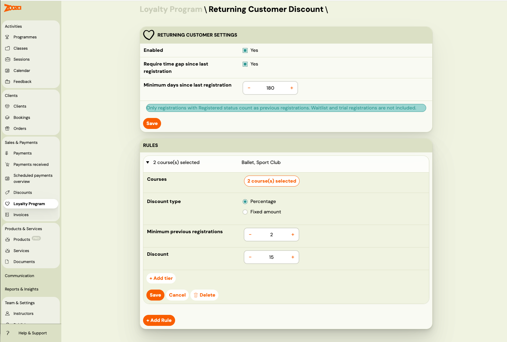Image resolution: width=507 pixels, height=342 pixels.
Task: Open Discounts using its tag icon
Action: pyautogui.click(x=7, y=192)
